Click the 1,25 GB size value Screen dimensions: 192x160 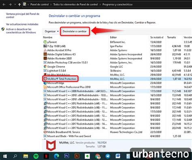tap(177, 136)
